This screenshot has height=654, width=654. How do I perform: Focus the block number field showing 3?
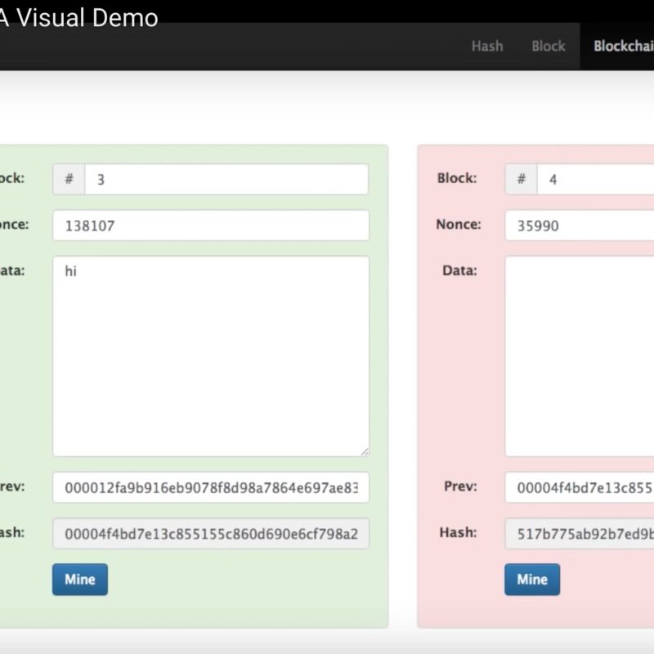coord(226,180)
